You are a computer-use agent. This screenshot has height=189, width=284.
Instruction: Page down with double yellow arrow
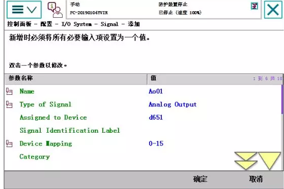tap(246, 161)
